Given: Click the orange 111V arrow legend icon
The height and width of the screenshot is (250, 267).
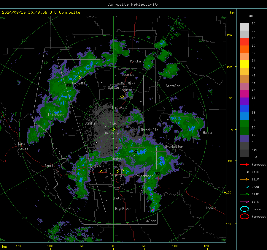Looking at the screenshot, I should pyautogui.click(x=244, y=179).
